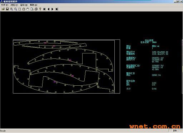Select the hand pan tool
The width and height of the screenshot is (183, 133).
tap(28, 9)
